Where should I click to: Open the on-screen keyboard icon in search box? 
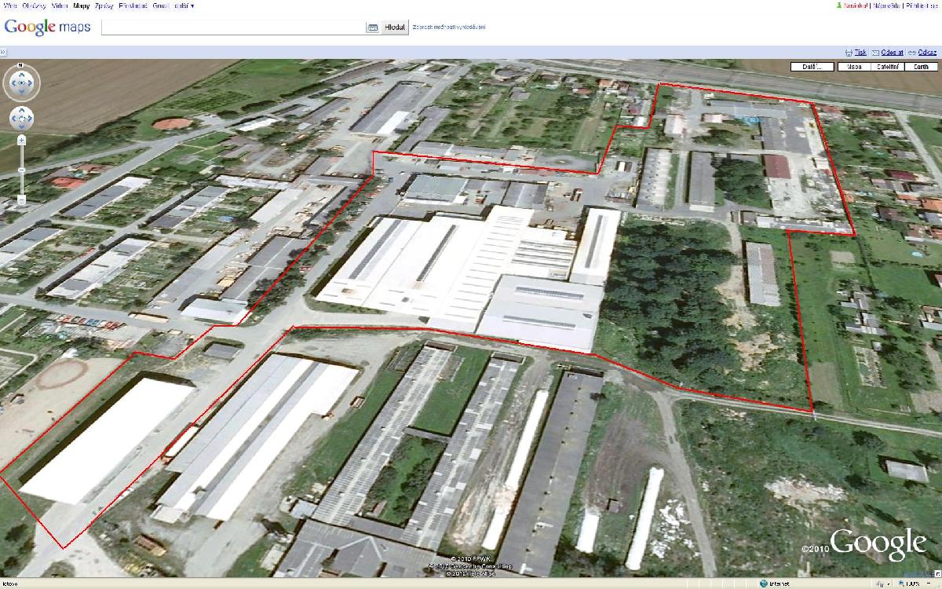coord(373,27)
